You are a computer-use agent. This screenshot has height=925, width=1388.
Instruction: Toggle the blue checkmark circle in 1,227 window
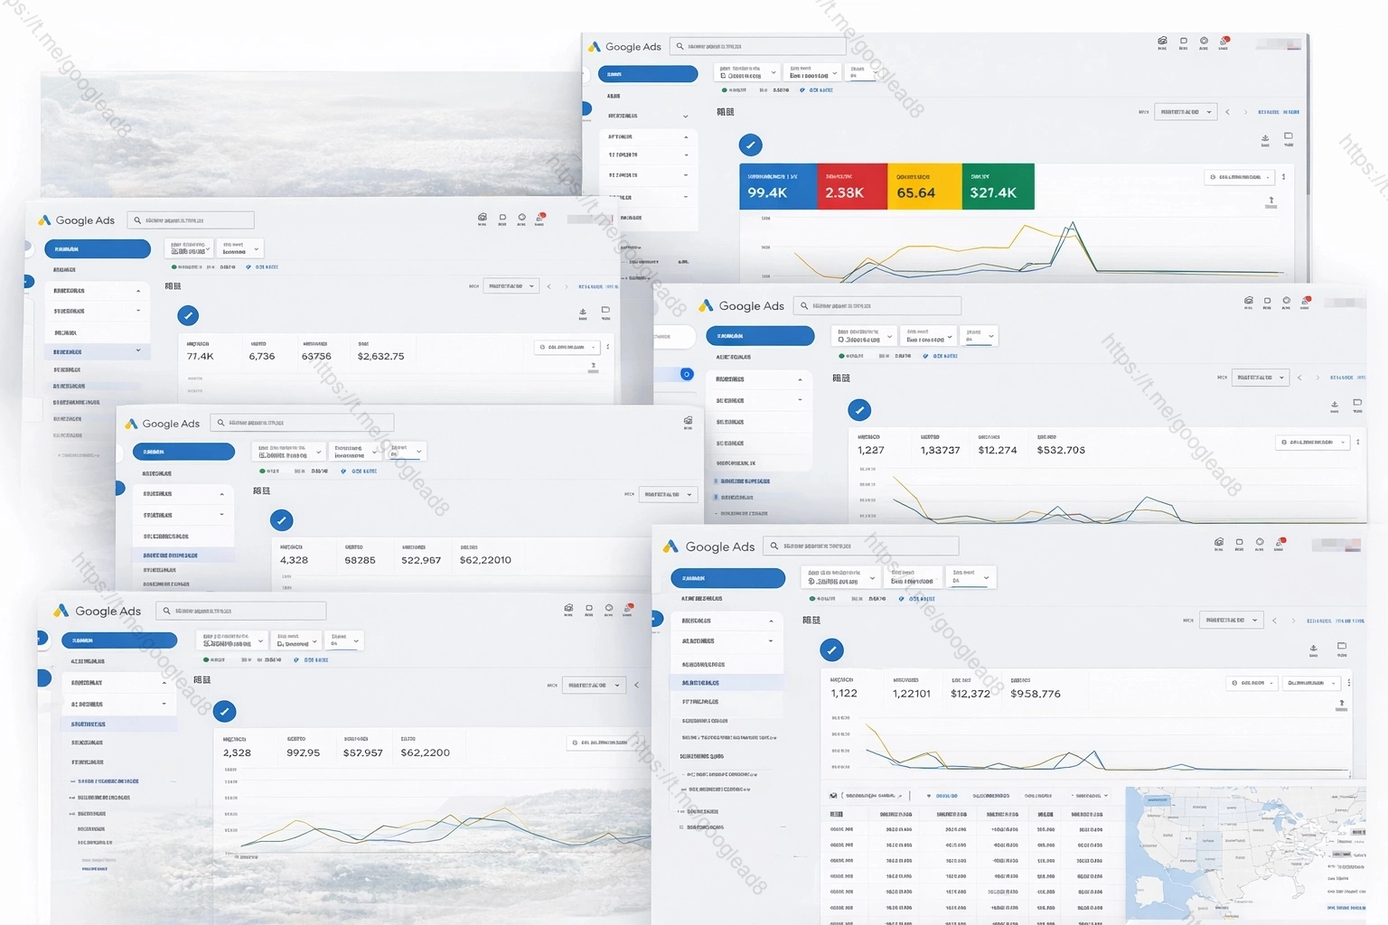coord(860,410)
